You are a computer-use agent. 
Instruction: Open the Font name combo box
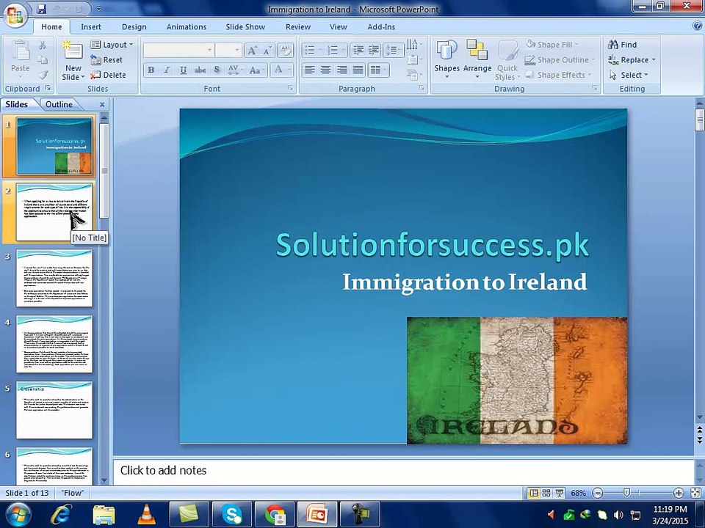tap(178, 51)
